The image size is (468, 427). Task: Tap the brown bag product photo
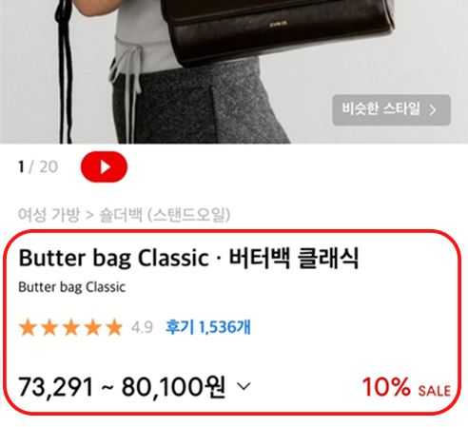pyautogui.click(x=278, y=30)
